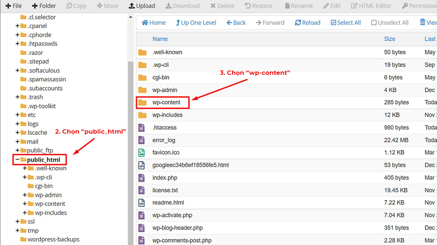Expand the ssl tree folder
This screenshot has height=245, width=437.
click(17, 222)
